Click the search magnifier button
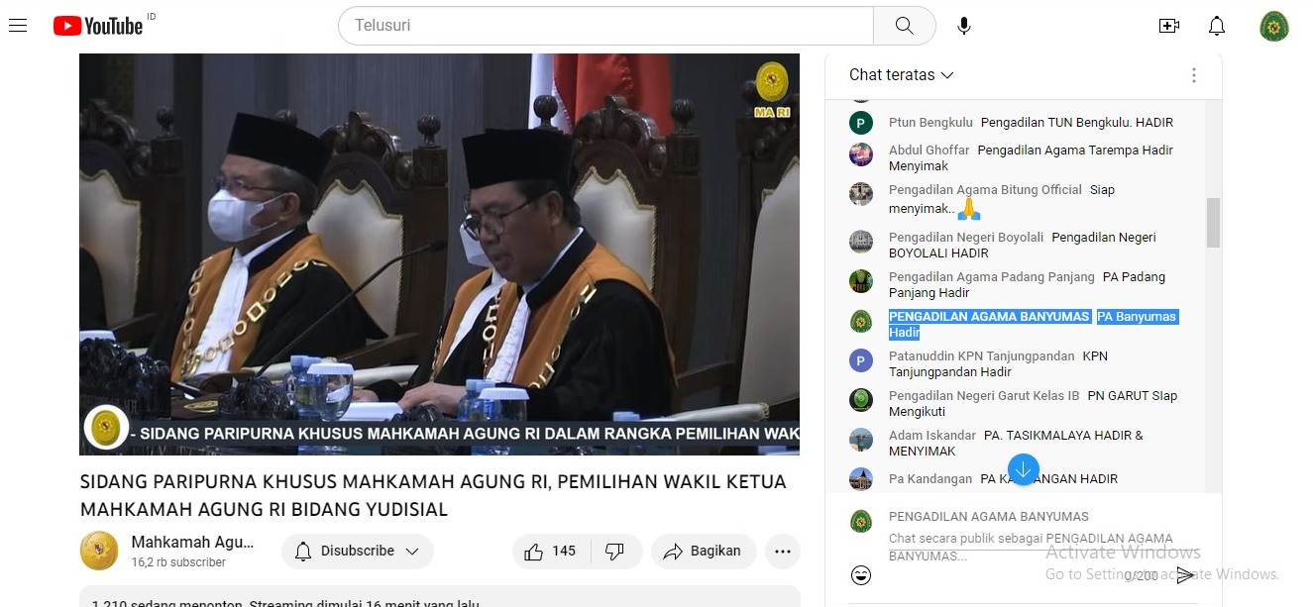This screenshot has width=1313, height=607. (x=904, y=26)
